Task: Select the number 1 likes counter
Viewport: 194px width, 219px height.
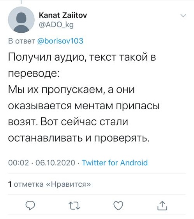Action: tap(10, 184)
